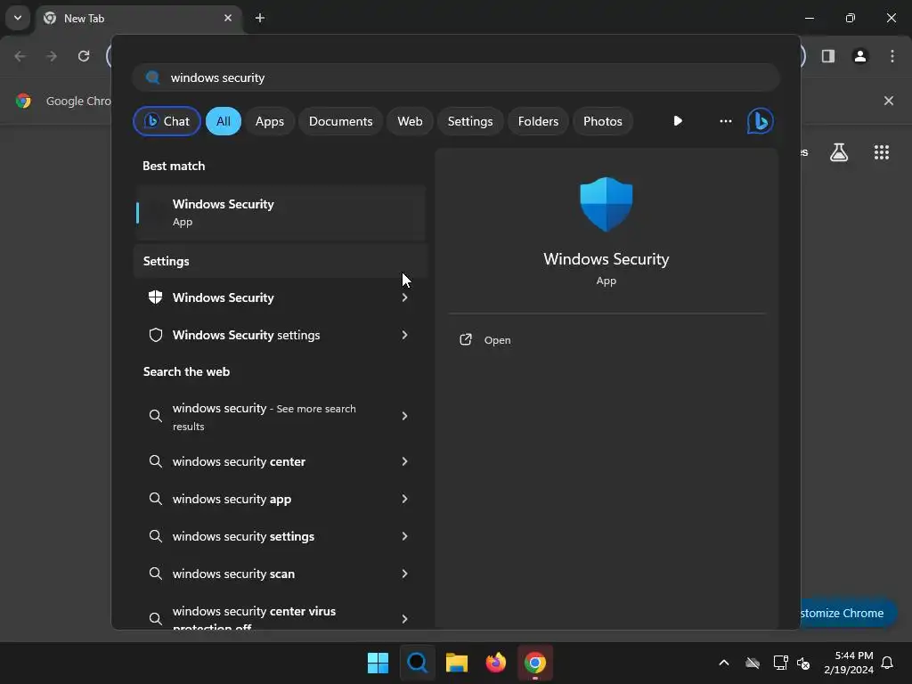Image resolution: width=912 pixels, height=684 pixels.
Task: Switch to the Documents filter
Action: 340,121
